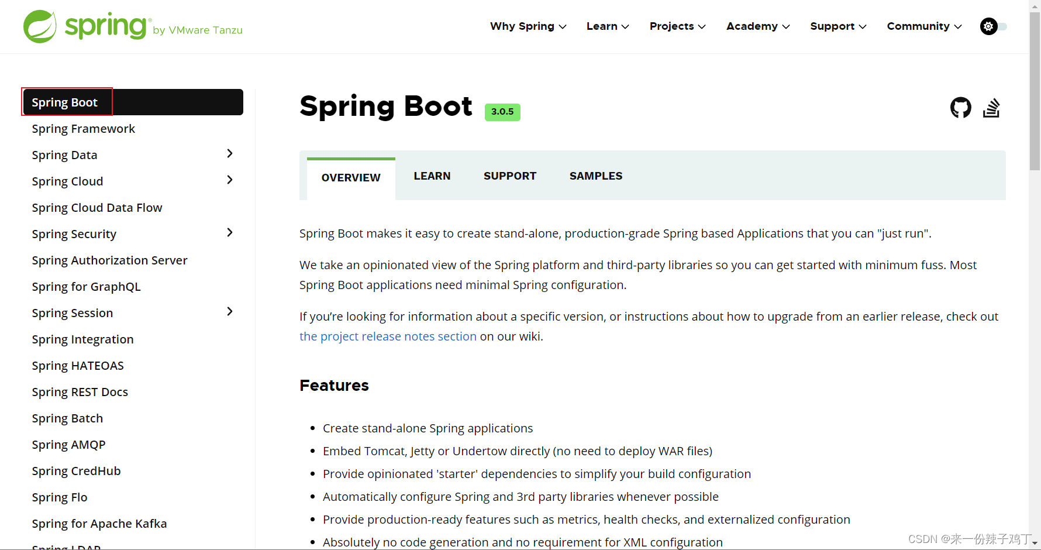Open Spring HATEOAS link
The width and height of the screenshot is (1041, 550).
pos(78,366)
